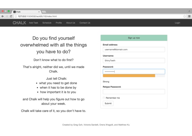Click the orange password strength bar

click(129, 76)
